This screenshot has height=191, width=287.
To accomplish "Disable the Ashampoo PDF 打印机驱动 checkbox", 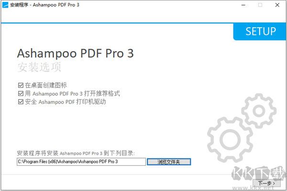I will (x=21, y=102).
